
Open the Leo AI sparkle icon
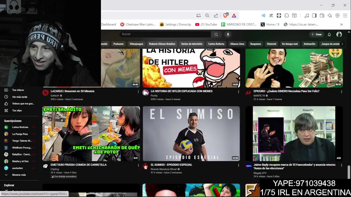click(x=330, y=16)
